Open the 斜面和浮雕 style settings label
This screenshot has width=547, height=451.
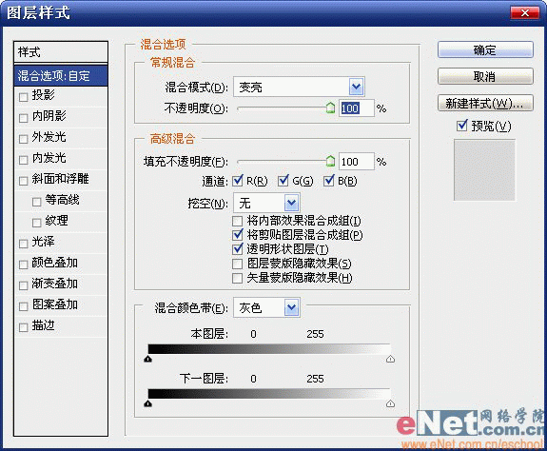click(x=60, y=179)
